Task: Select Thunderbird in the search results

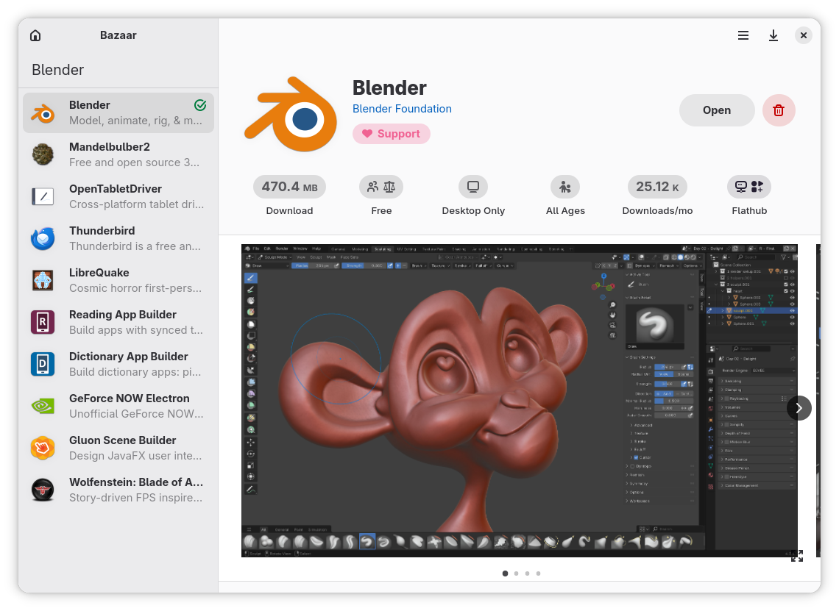Action: (118, 239)
